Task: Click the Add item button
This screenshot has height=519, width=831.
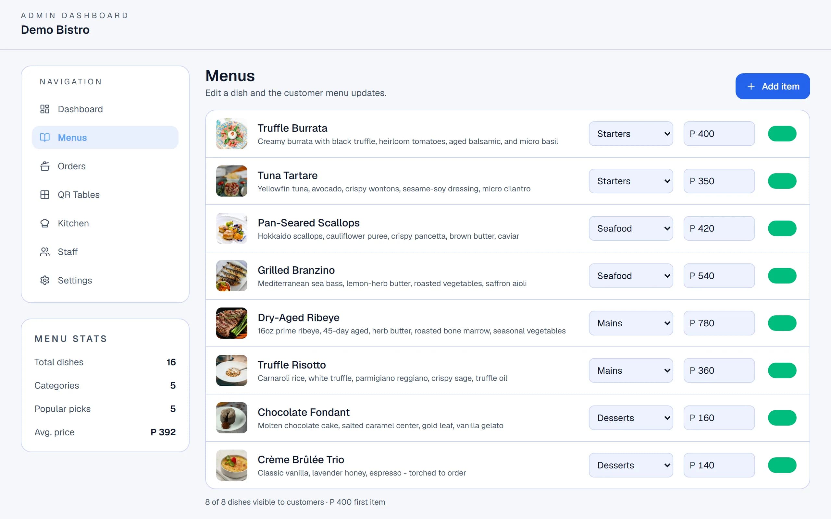Action: 773,86
